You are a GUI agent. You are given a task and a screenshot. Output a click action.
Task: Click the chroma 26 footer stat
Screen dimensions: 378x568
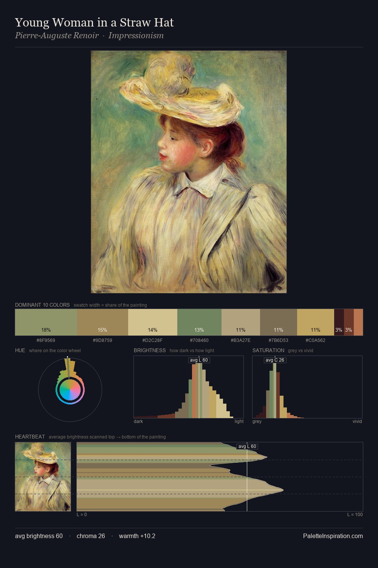click(x=91, y=536)
